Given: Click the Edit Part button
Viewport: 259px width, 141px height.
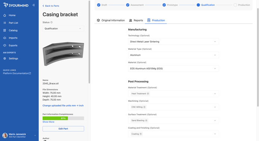Looking at the screenshot, I should pos(63,129).
